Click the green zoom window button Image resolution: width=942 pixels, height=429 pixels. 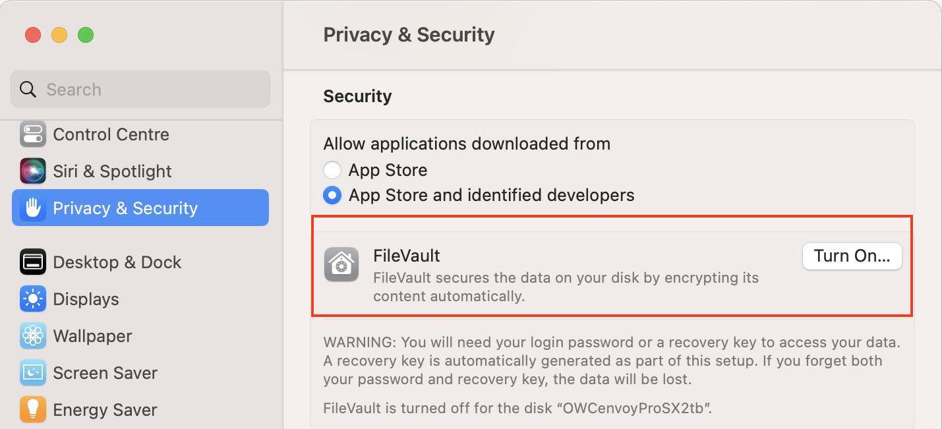86,35
